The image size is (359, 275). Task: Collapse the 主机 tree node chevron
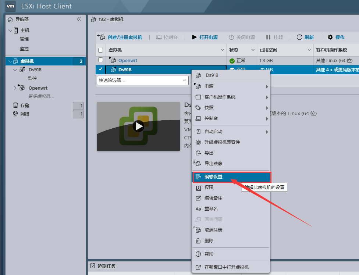[10, 31]
